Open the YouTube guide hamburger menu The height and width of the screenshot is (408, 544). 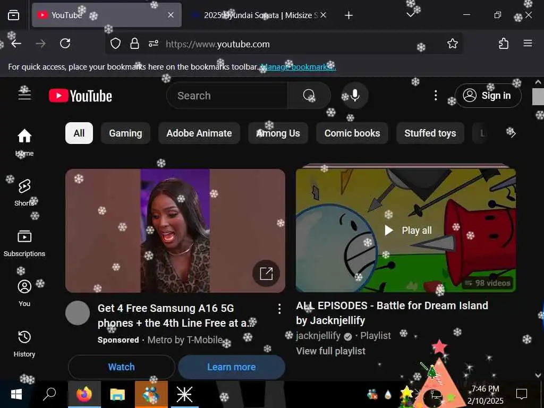point(24,94)
